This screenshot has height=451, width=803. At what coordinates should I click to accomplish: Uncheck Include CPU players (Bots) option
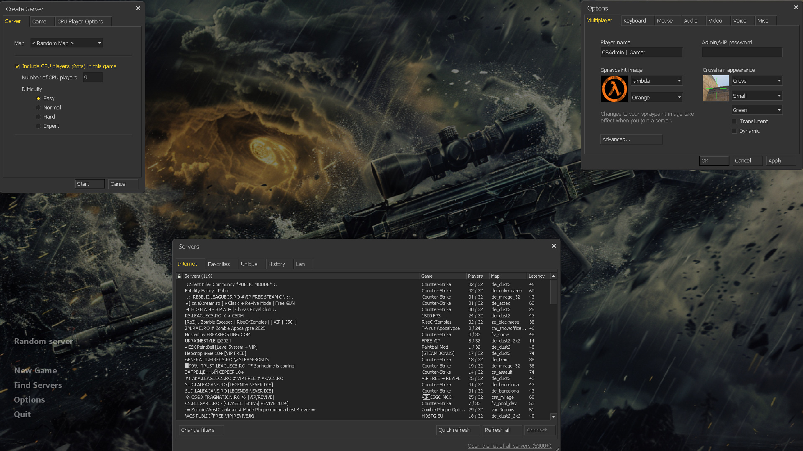click(18, 66)
